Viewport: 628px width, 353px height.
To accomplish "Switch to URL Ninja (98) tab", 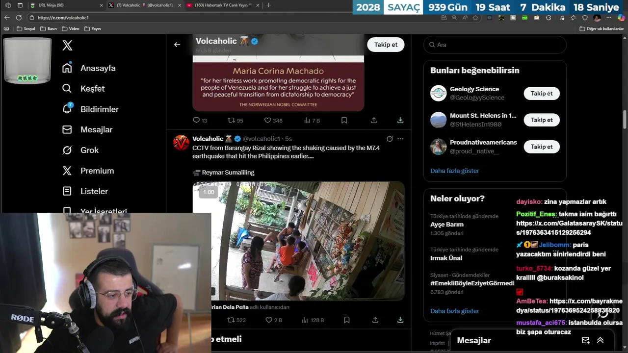I will [66, 5].
